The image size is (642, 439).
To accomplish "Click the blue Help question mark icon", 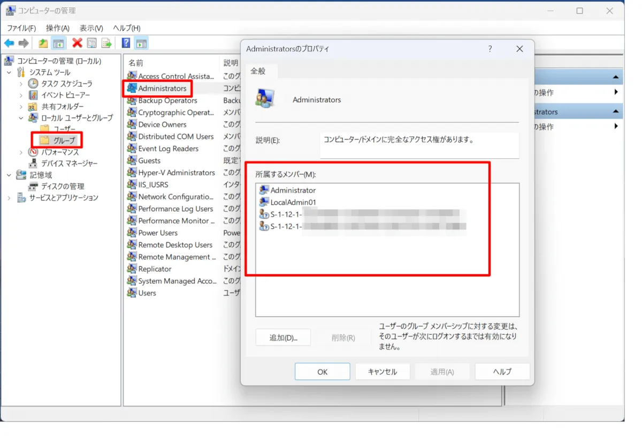I will click(x=126, y=43).
